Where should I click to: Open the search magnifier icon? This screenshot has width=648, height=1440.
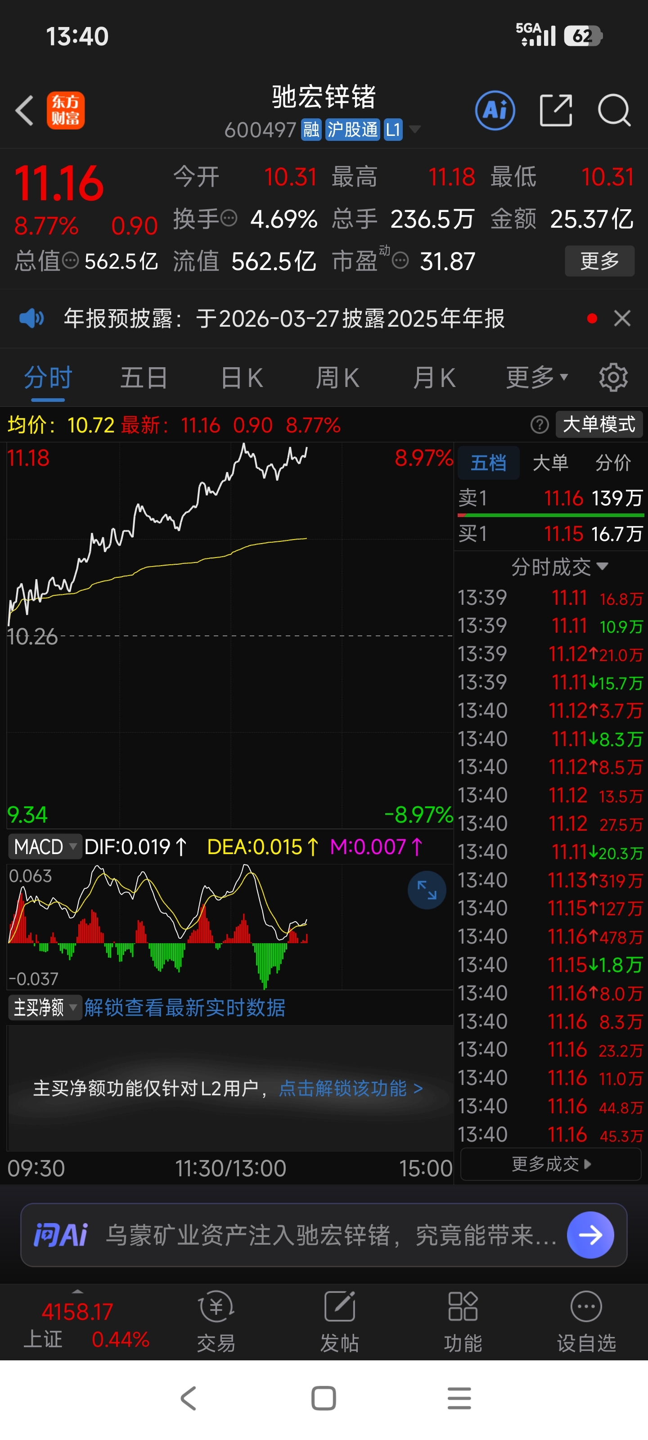coord(614,110)
